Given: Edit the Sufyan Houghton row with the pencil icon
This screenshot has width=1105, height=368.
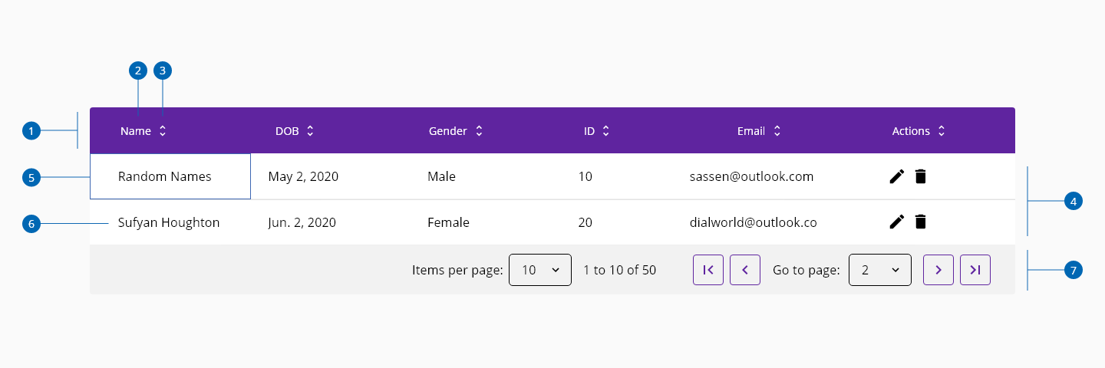Looking at the screenshot, I should click(x=896, y=222).
